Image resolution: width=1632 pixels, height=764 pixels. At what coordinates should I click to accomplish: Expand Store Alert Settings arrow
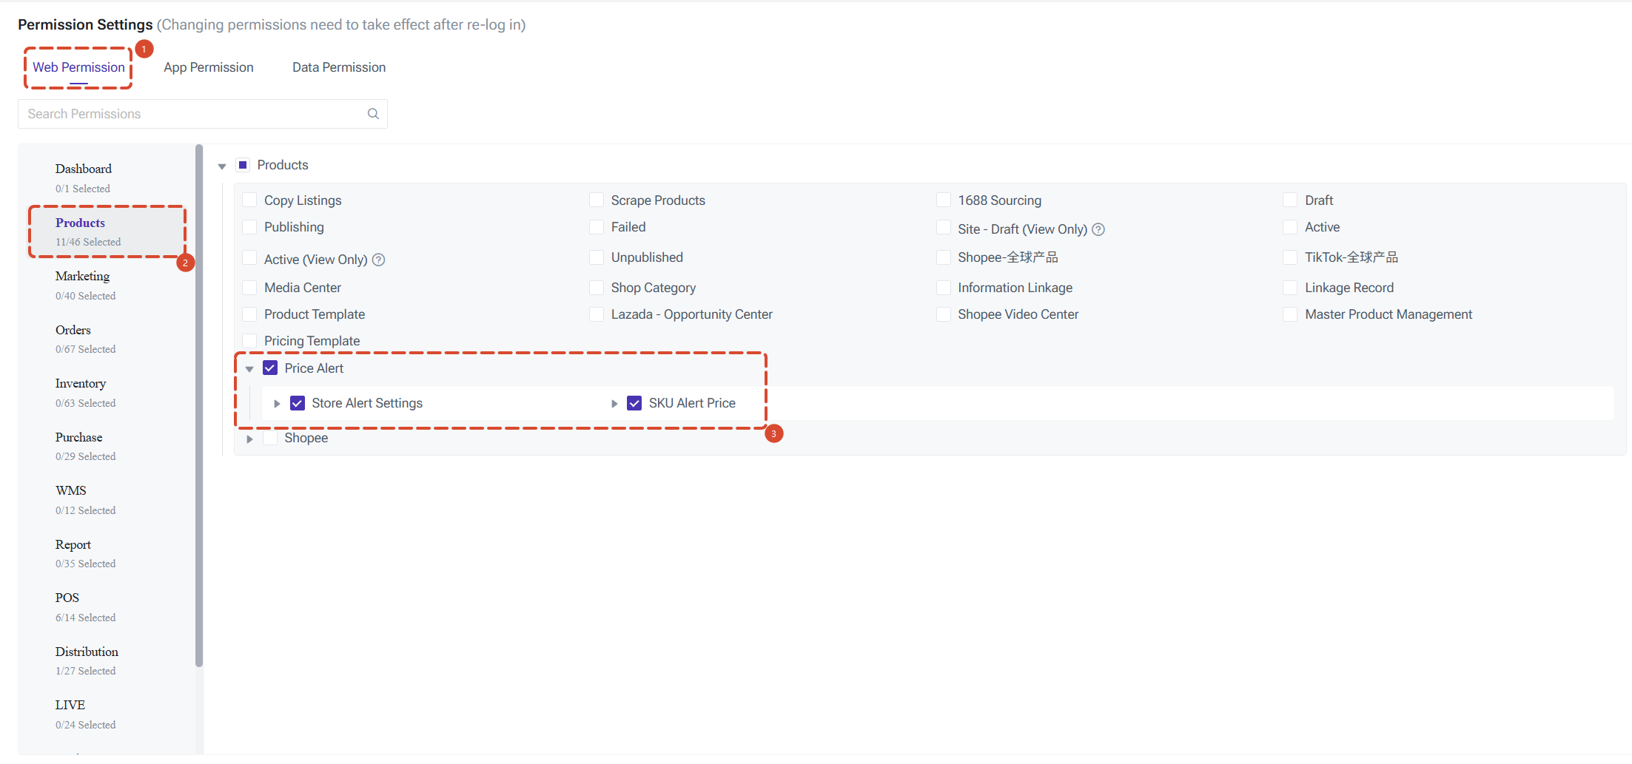[277, 404]
